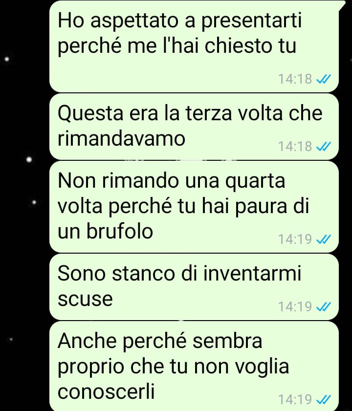352x411 pixels.
Task: Tap the word 'scuse' in the fourth message
Action: tap(85, 299)
